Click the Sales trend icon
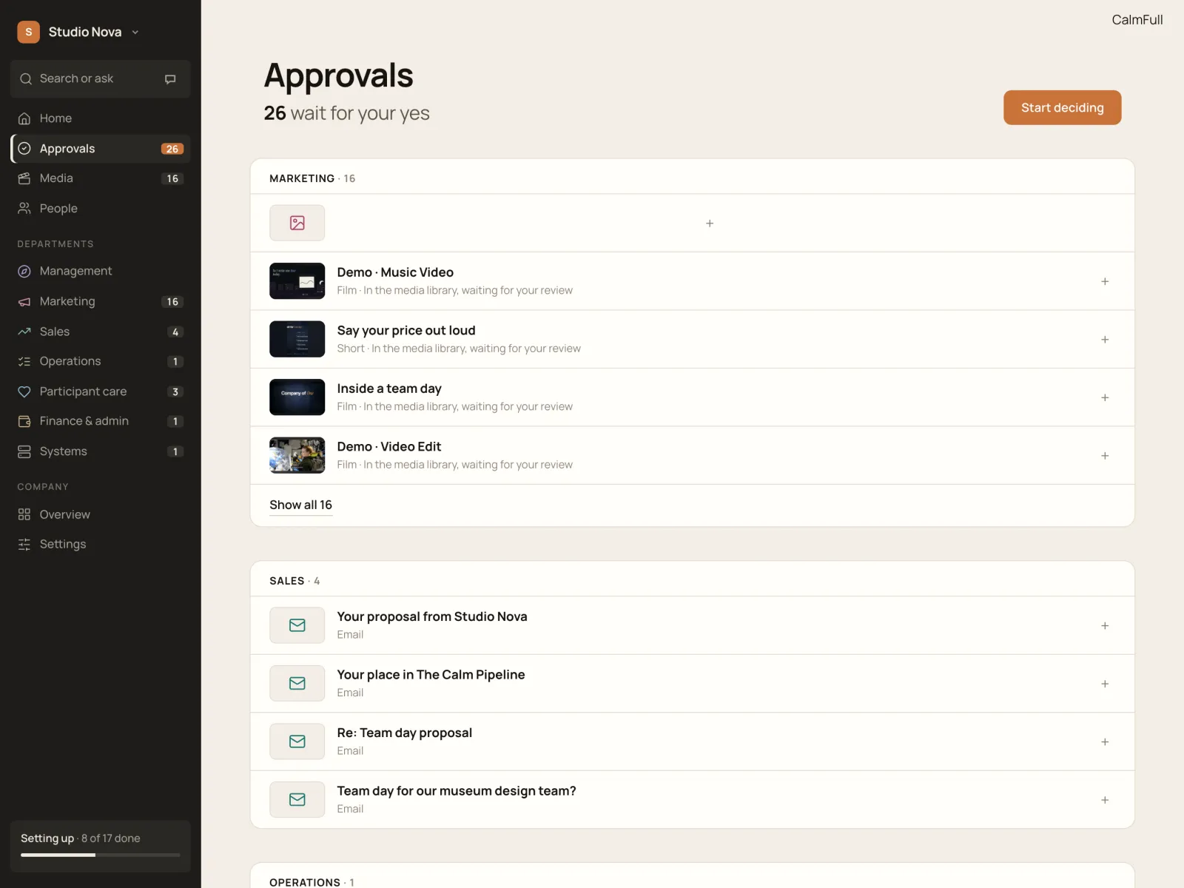 tap(24, 332)
